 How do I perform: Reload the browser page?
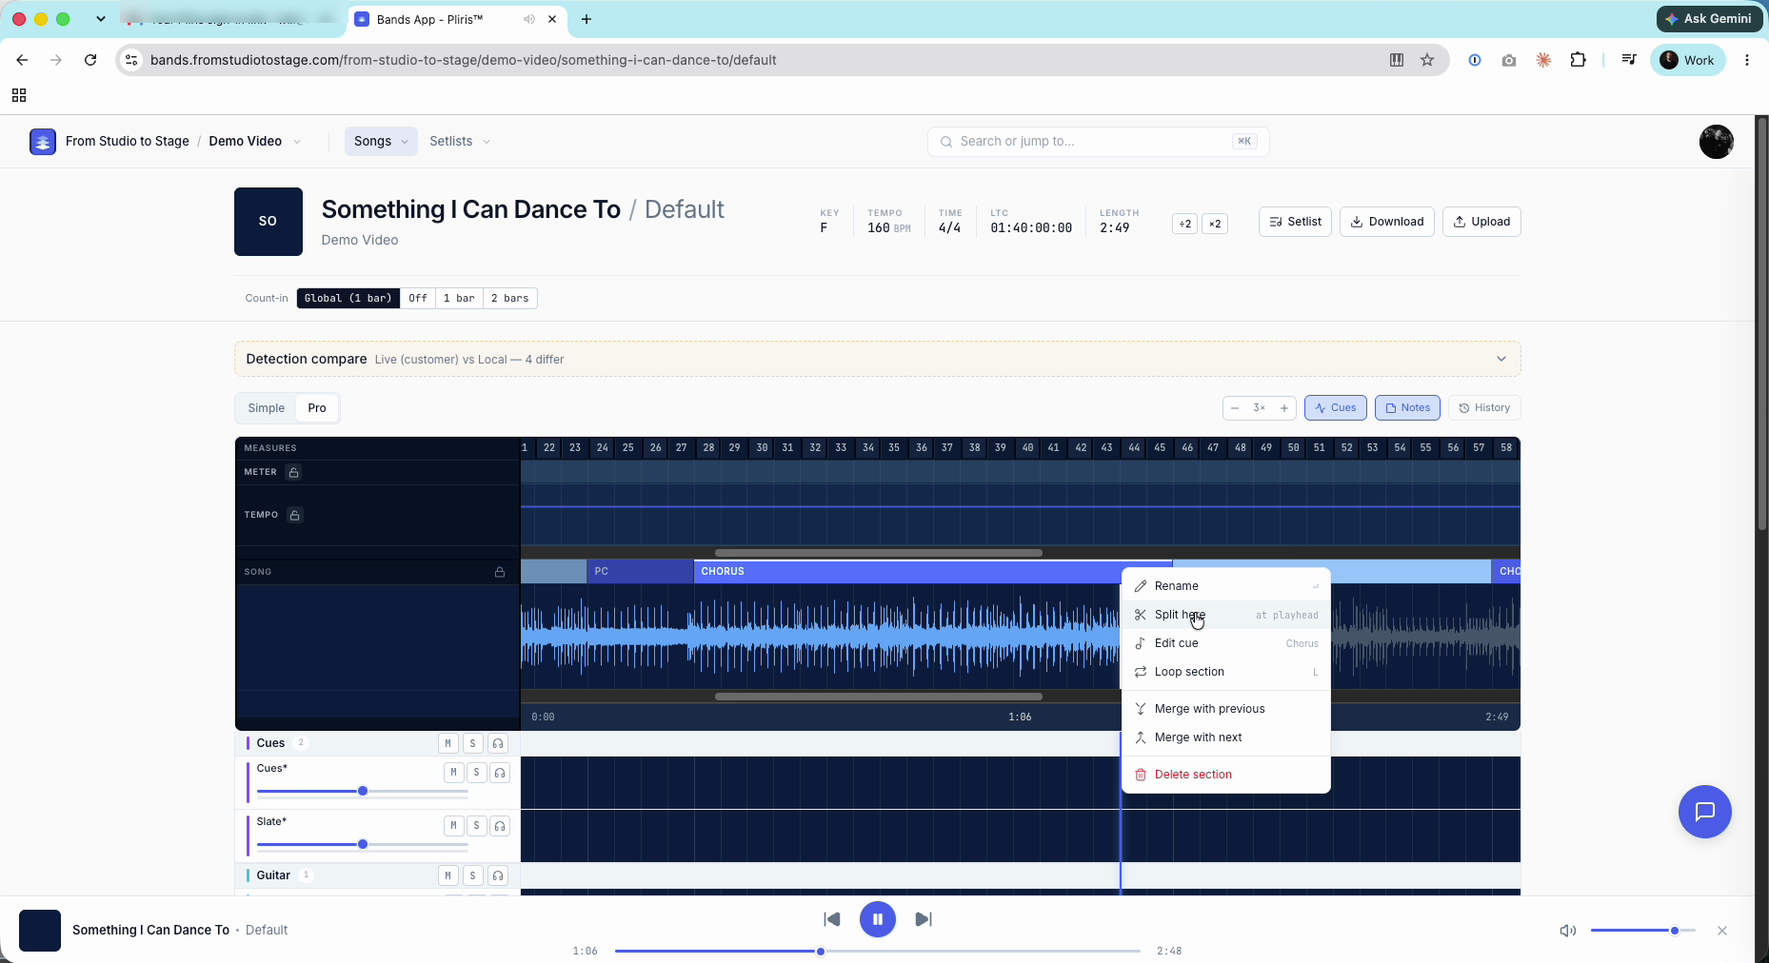pyautogui.click(x=90, y=60)
